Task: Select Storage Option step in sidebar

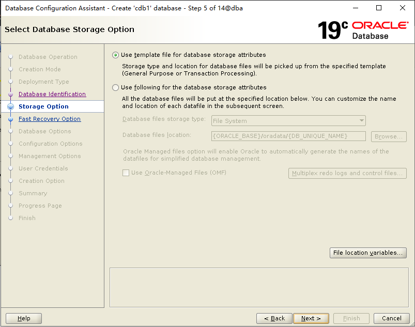Action: (x=43, y=106)
